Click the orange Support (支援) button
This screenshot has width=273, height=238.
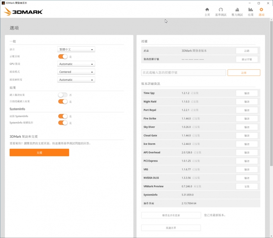[39, 153]
